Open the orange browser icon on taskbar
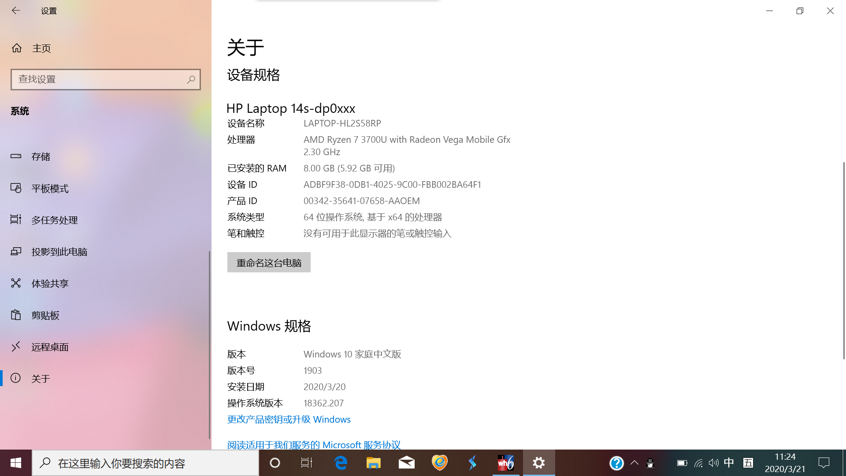846x476 pixels. pyautogui.click(x=439, y=463)
